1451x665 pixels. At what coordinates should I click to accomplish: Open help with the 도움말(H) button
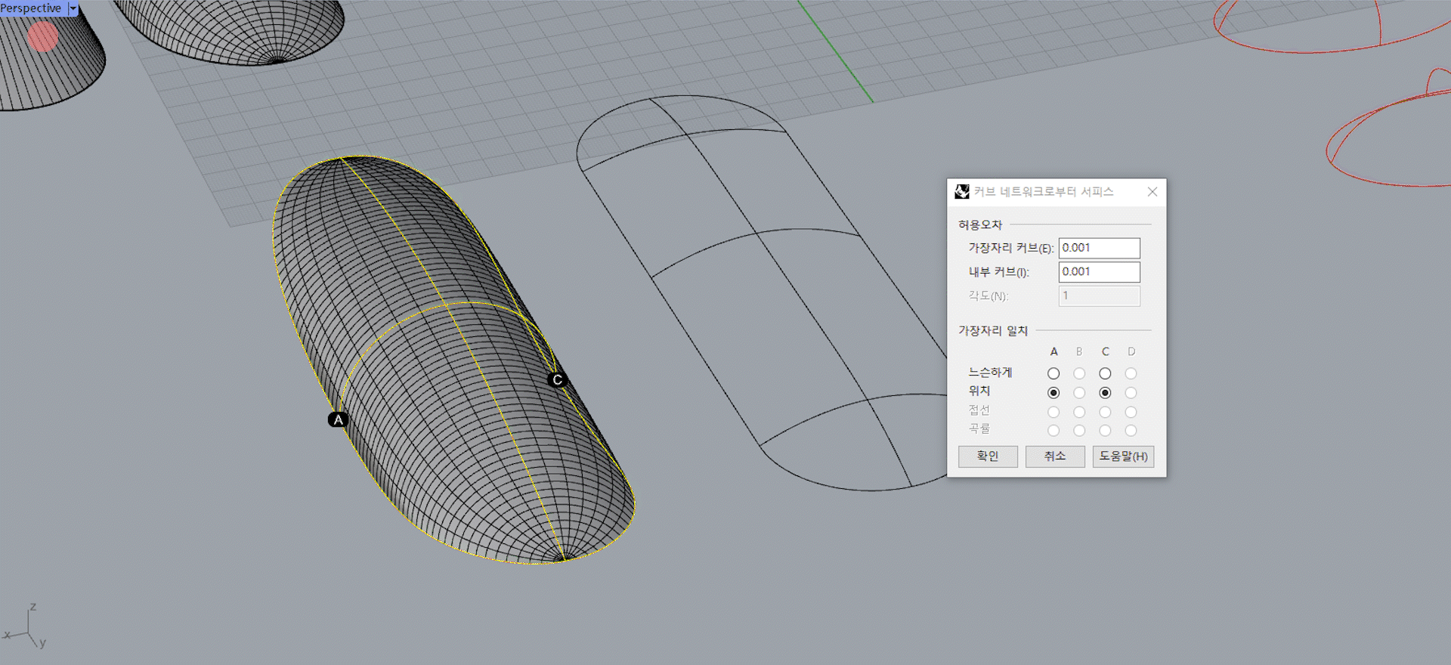click(1123, 456)
